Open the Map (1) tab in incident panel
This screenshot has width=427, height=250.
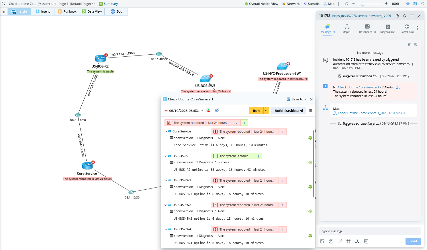347,29
